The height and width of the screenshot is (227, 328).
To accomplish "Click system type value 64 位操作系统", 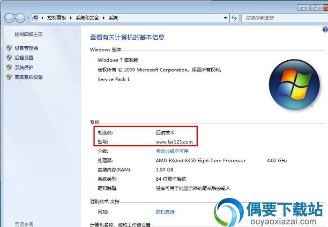I will [171, 179].
